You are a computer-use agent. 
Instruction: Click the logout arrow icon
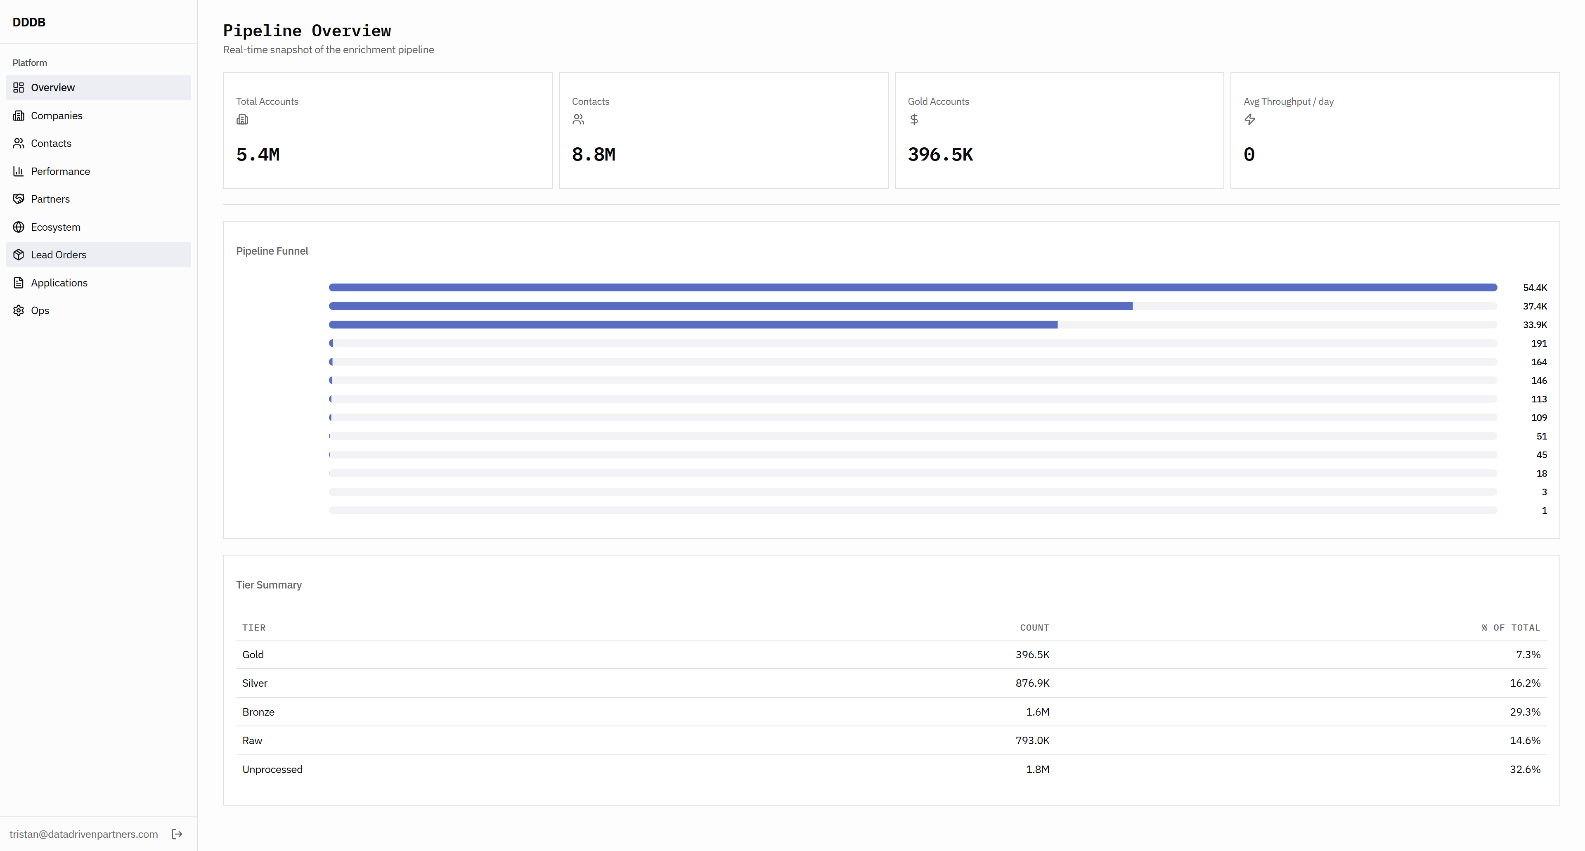pos(177,834)
